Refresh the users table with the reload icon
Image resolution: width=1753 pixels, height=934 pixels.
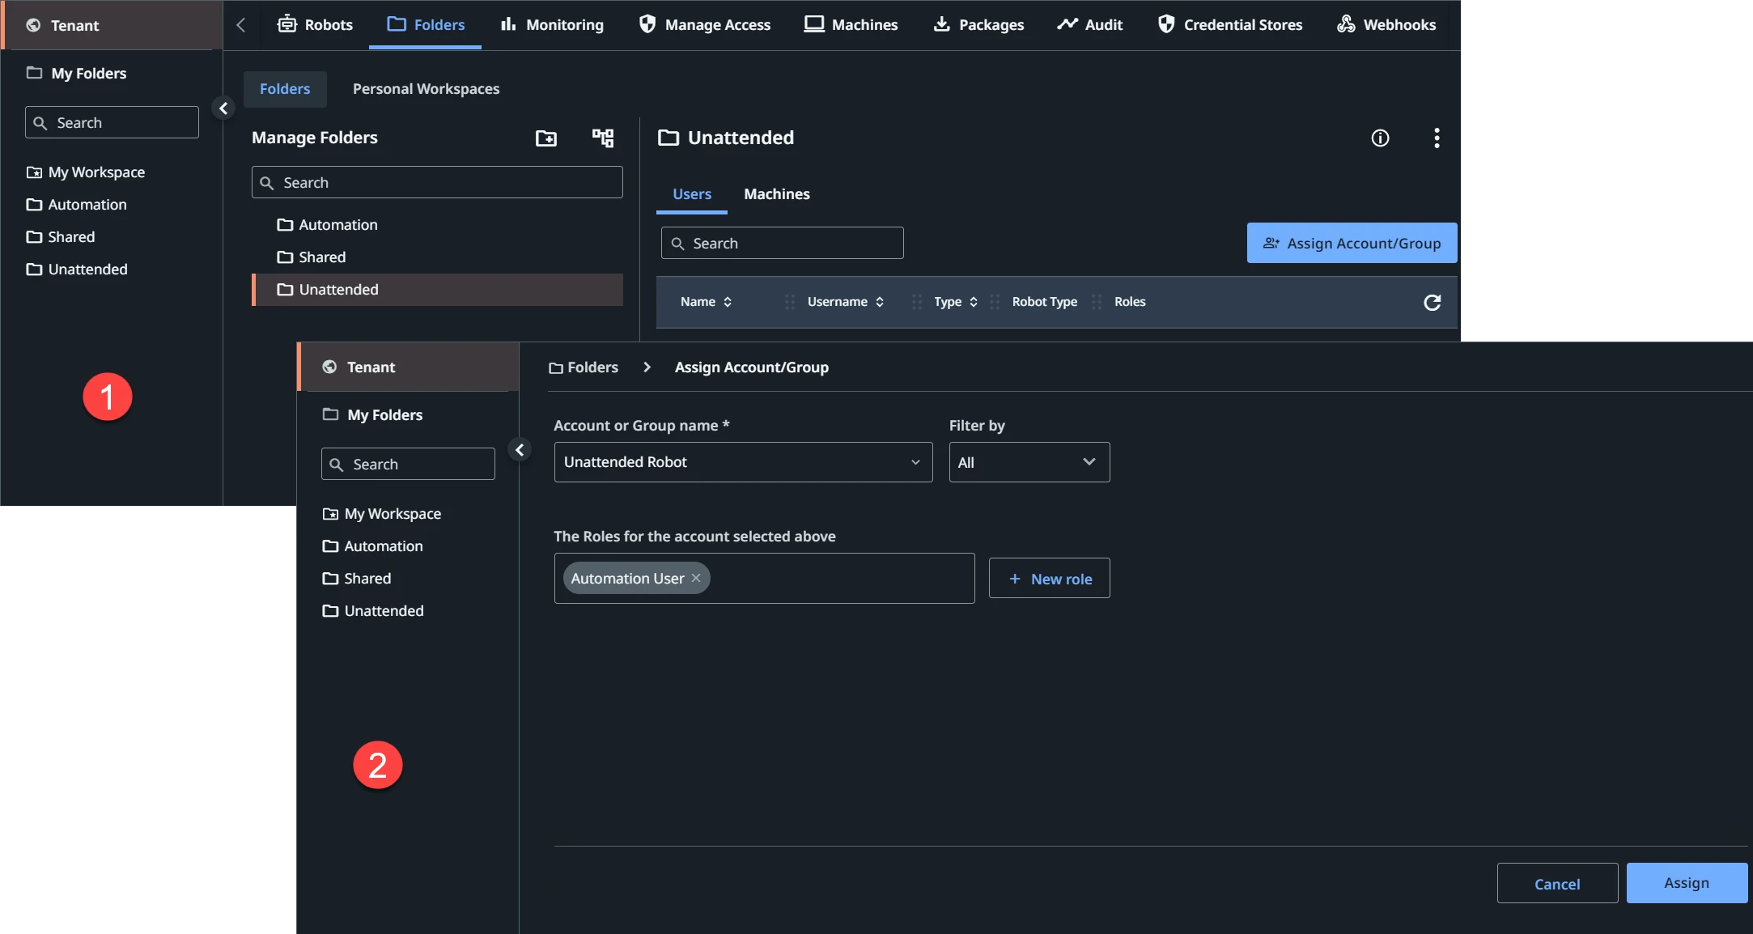(x=1432, y=302)
